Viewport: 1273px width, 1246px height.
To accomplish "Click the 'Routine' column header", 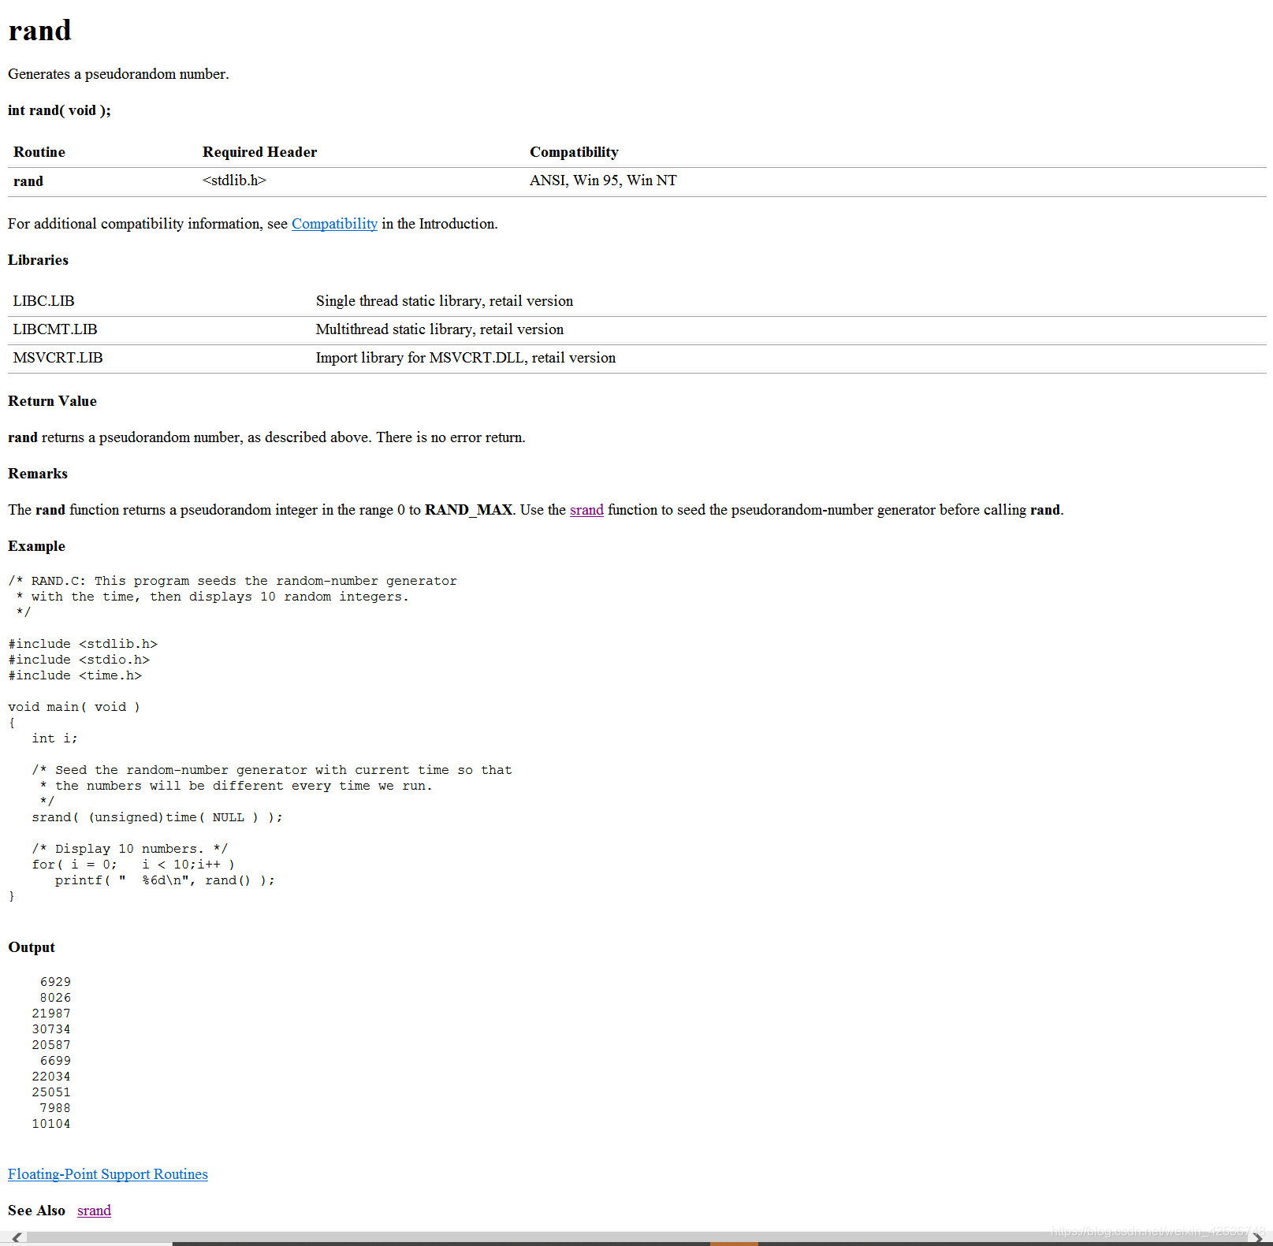I will pos(39,152).
